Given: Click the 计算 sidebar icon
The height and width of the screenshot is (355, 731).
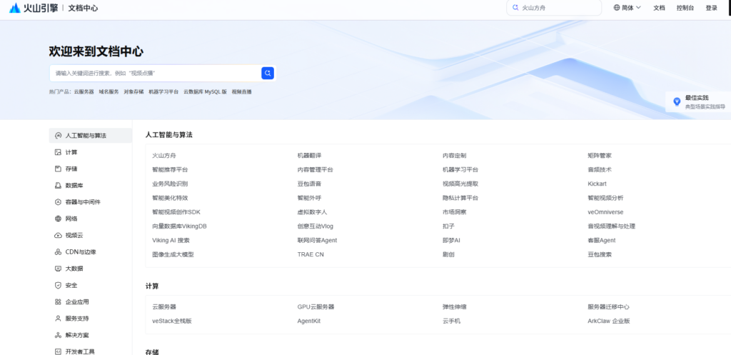Looking at the screenshot, I should pos(58,152).
